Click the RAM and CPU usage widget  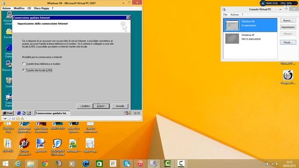point(278,3)
